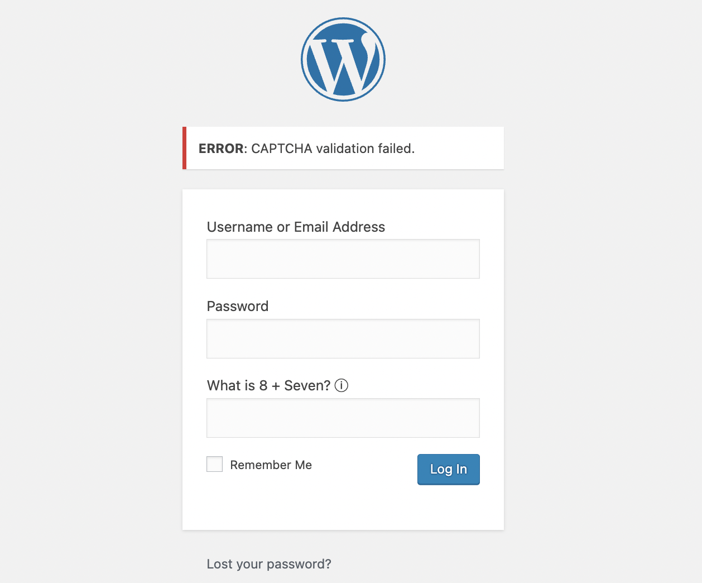Click the bold "ERROR" word

[x=221, y=149]
